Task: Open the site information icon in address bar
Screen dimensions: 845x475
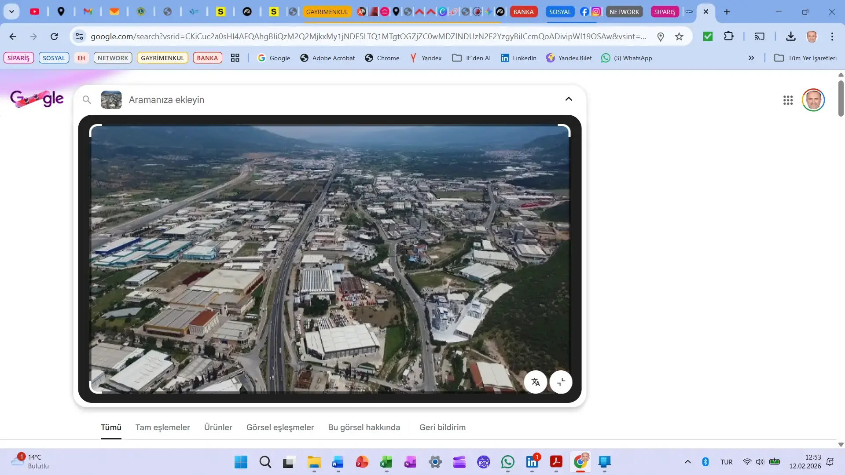Action: click(80, 37)
